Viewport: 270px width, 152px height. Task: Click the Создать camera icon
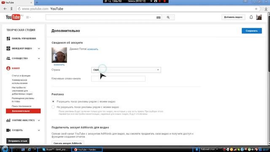pyautogui.click(x=8, y=130)
